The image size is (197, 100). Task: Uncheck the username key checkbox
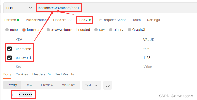[10, 49]
